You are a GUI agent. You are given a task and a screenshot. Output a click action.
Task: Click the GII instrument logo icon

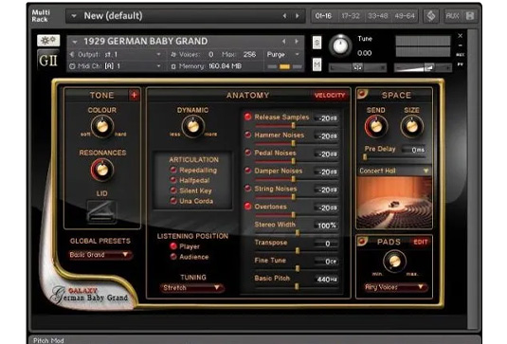pos(48,60)
